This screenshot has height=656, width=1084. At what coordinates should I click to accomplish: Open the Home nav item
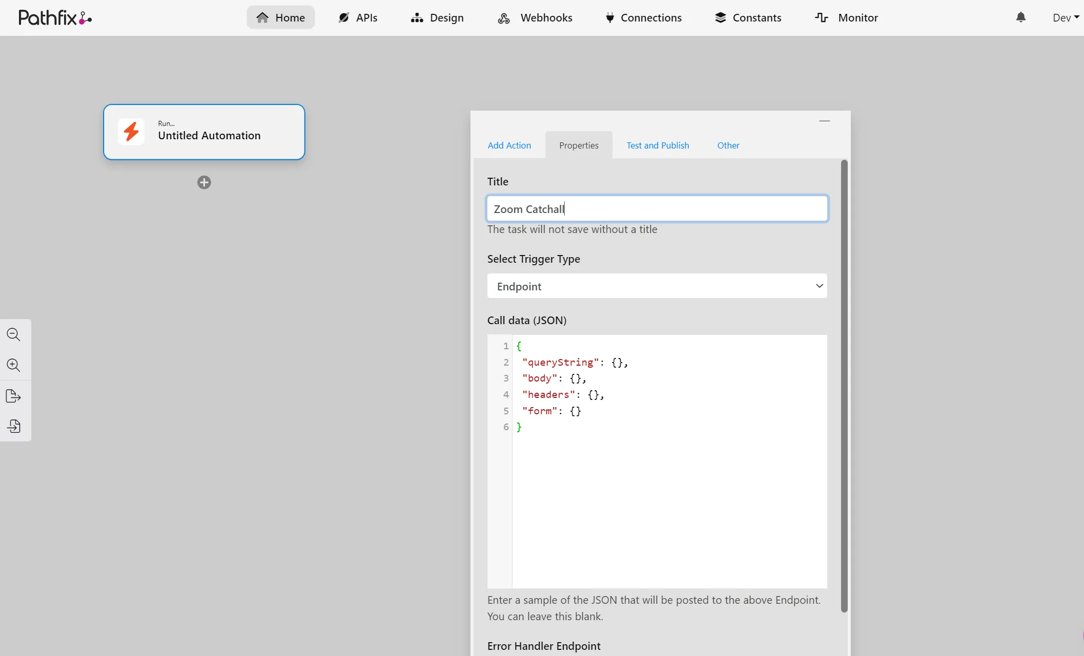(280, 17)
